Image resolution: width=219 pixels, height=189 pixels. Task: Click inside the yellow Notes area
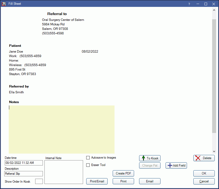(x=62, y=130)
